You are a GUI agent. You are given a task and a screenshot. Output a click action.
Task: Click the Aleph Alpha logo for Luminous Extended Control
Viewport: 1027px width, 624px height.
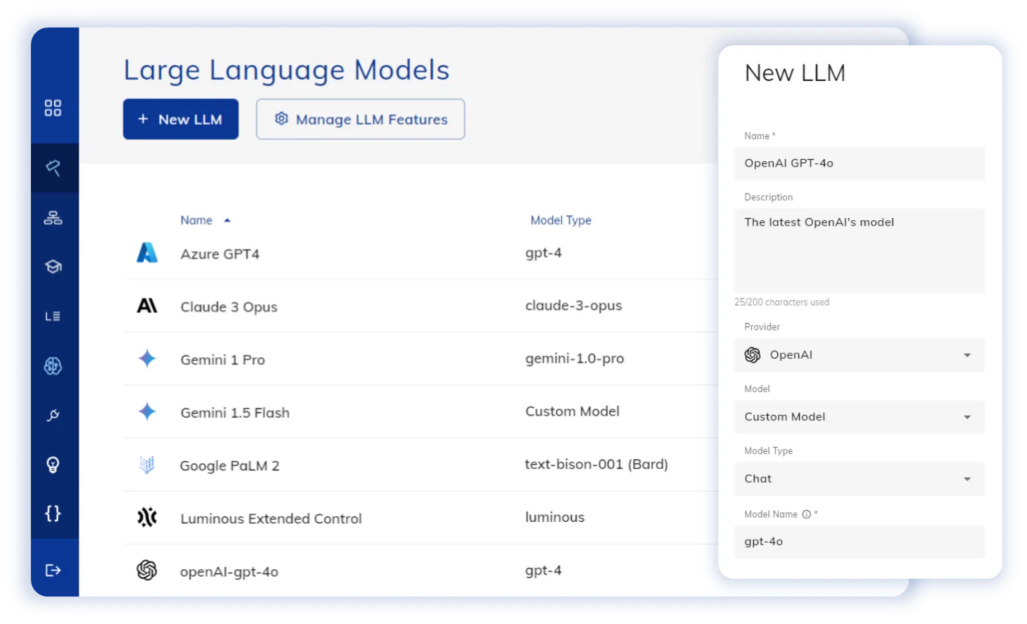click(147, 517)
